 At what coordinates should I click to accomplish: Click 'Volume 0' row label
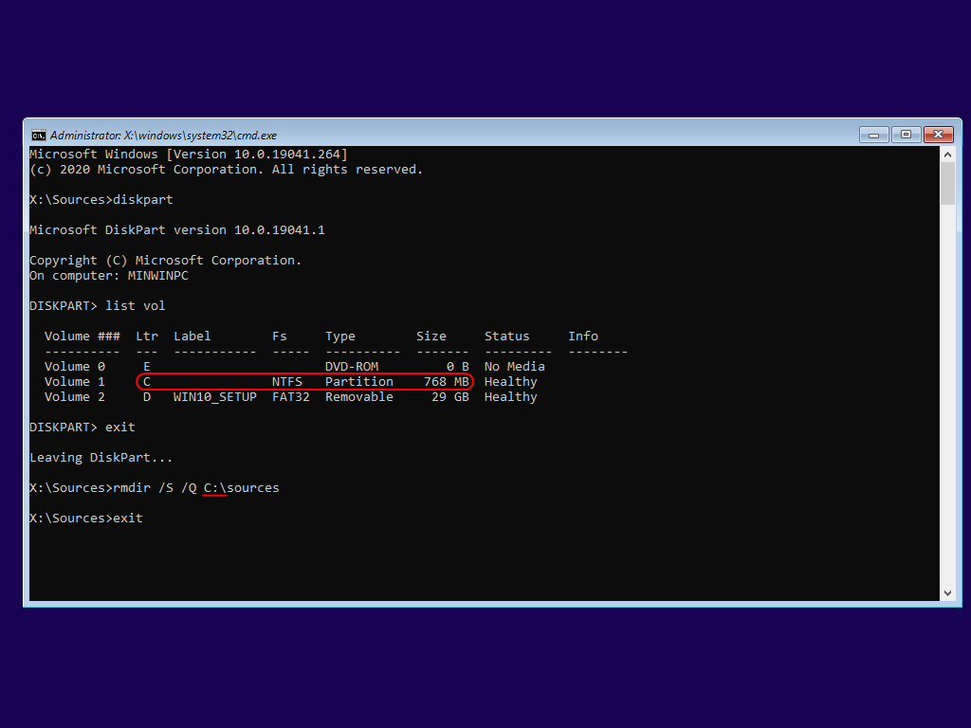(x=75, y=367)
